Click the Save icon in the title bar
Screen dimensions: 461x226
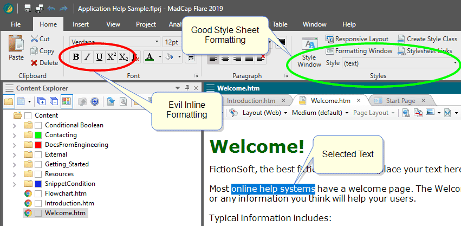tap(28, 9)
